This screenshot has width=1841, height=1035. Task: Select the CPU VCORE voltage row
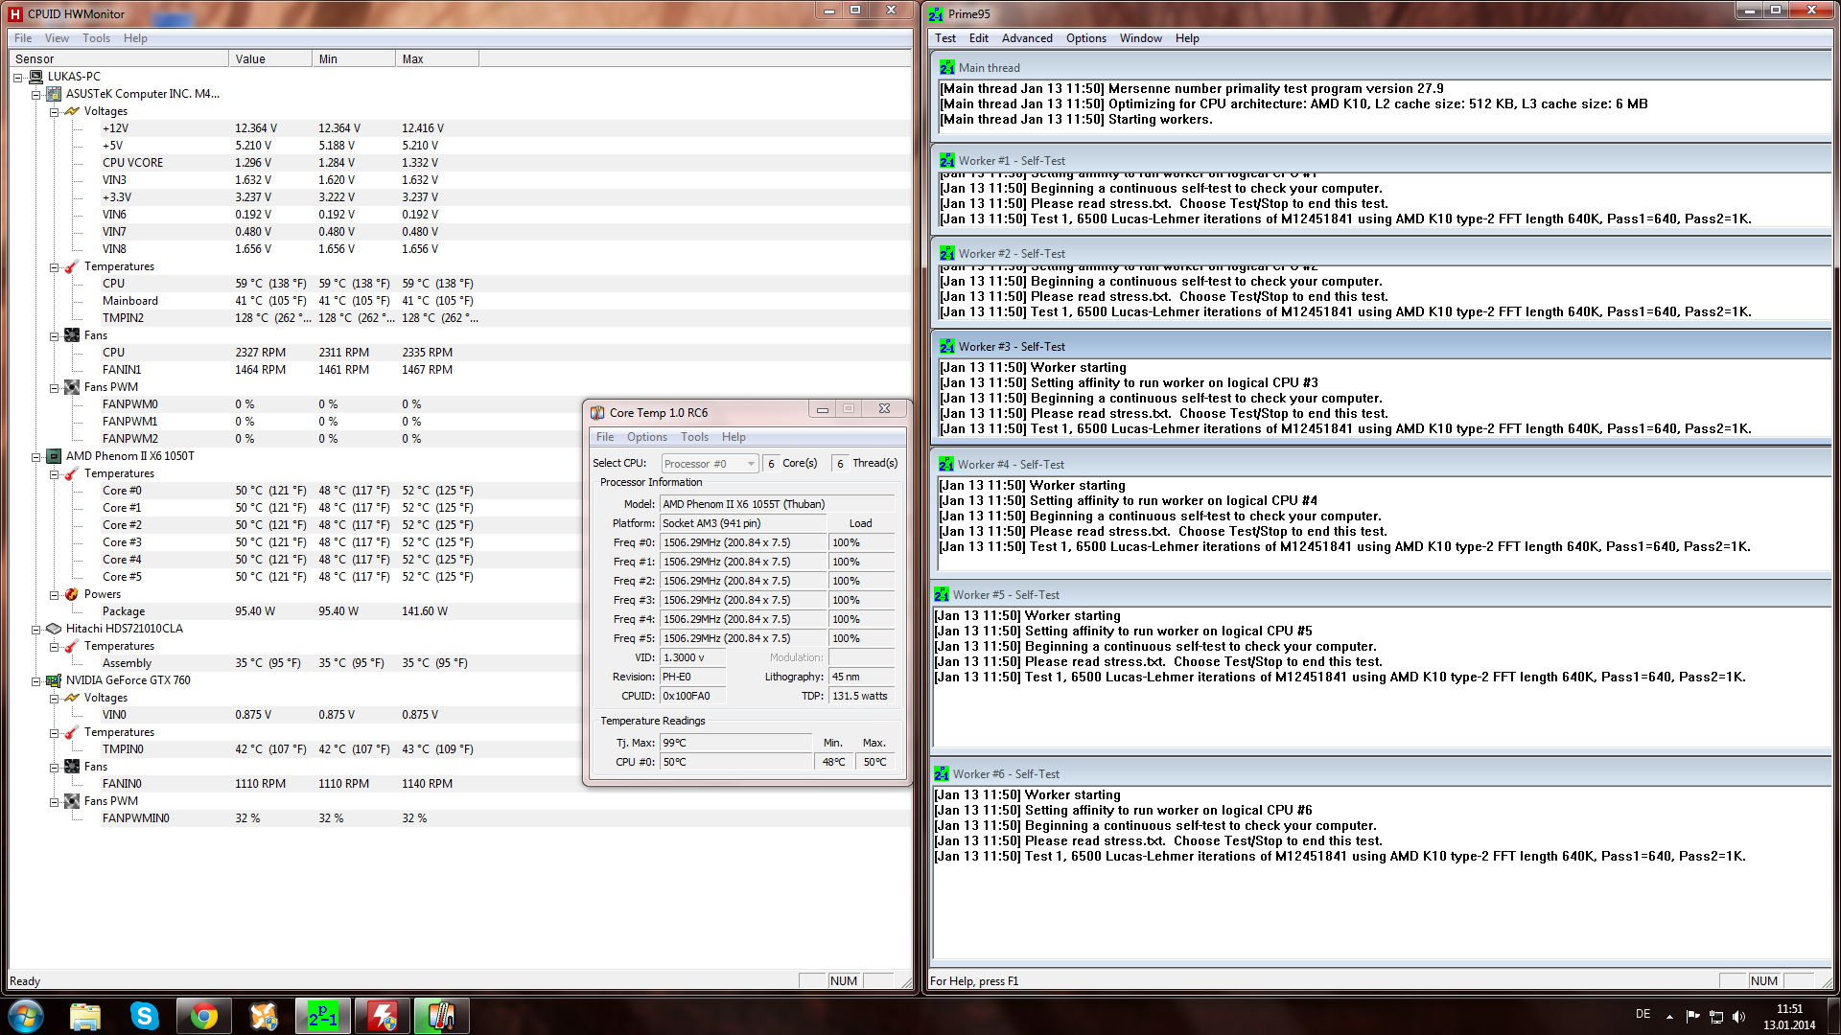(x=132, y=163)
